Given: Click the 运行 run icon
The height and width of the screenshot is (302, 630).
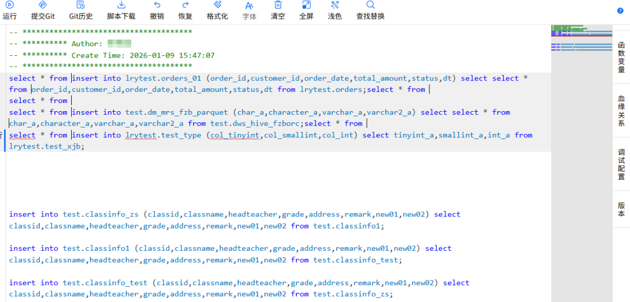Looking at the screenshot, I should point(9,5).
